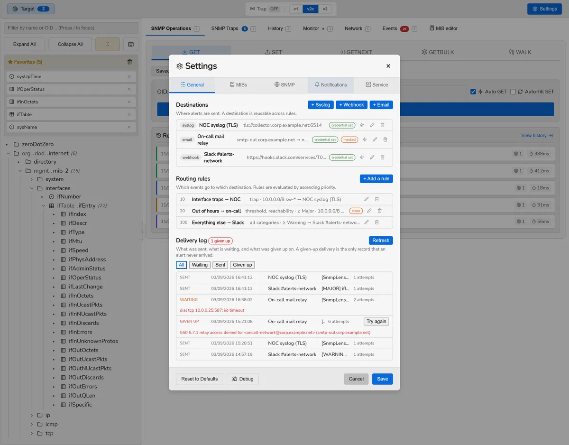
Task: Delete the Slack #alerts-network destination
Action: 382,158
